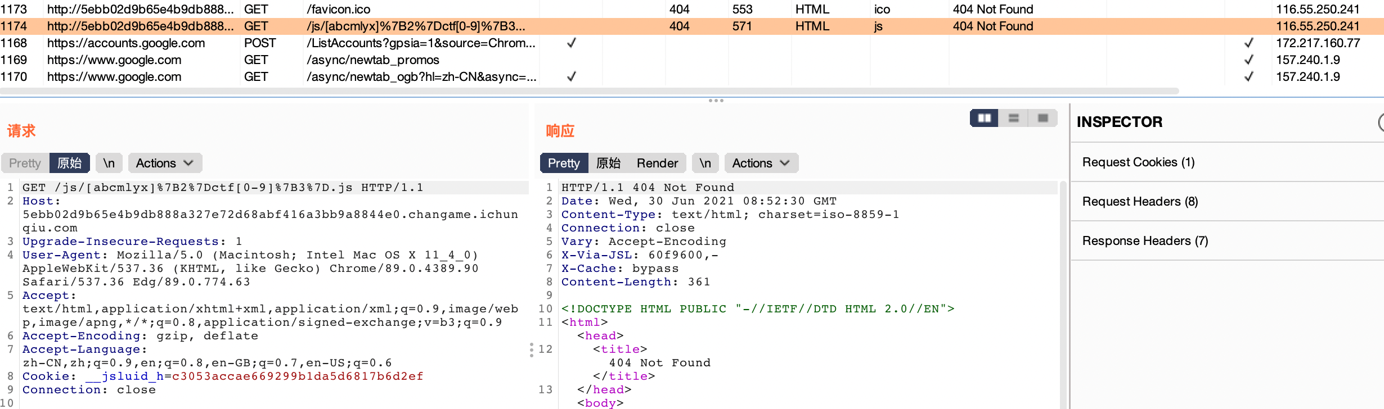Screen dimensions: 1384x409
Task: Select the combined single-pane layout icon
Action: pos(1043,118)
